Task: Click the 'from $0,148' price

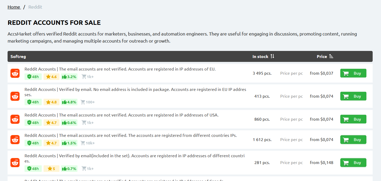Action: point(322,163)
